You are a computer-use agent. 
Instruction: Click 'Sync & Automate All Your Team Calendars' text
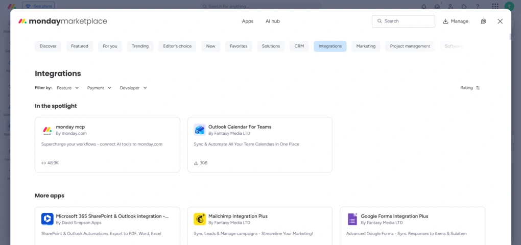[x=247, y=144]
